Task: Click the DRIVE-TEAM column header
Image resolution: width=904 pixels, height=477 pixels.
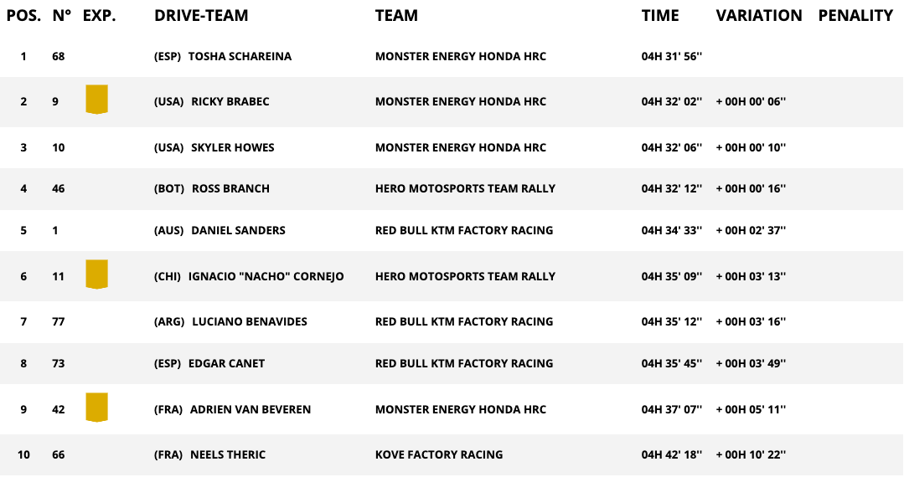Action: coord(201,15)
